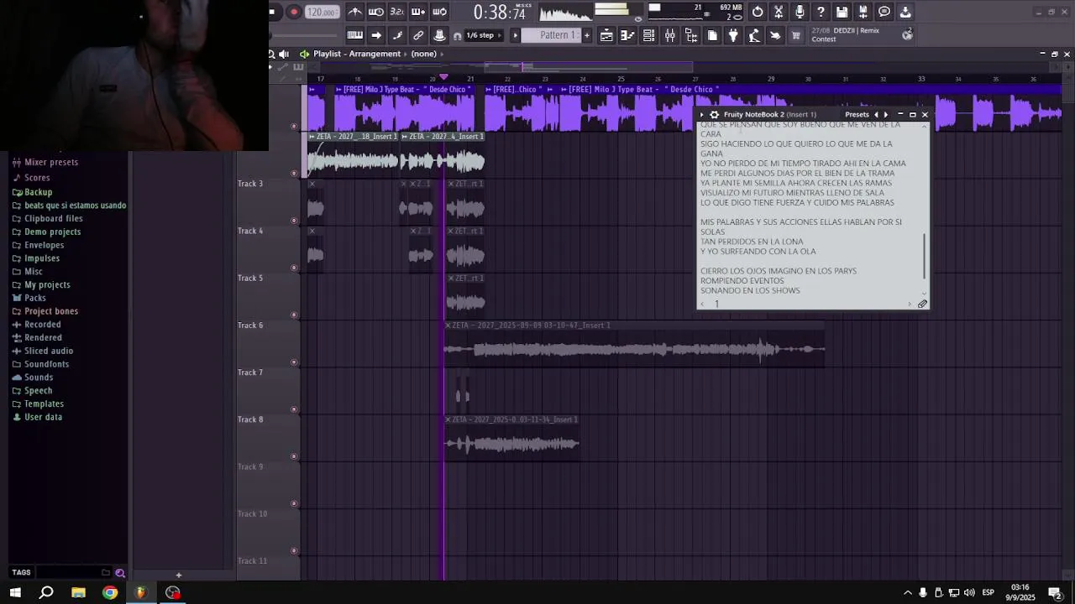The width and height of the screenshot is (1075, 604).
Task: Click the download arrow icon in top toolbar
Action: click(x=905, y=12)
